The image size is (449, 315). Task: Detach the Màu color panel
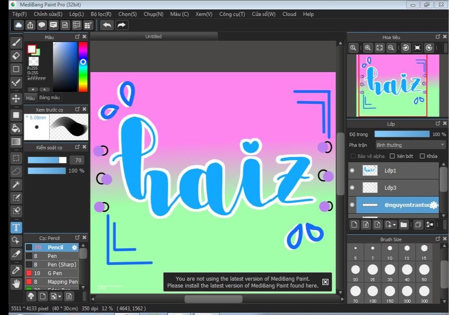(x=77, y=37)
